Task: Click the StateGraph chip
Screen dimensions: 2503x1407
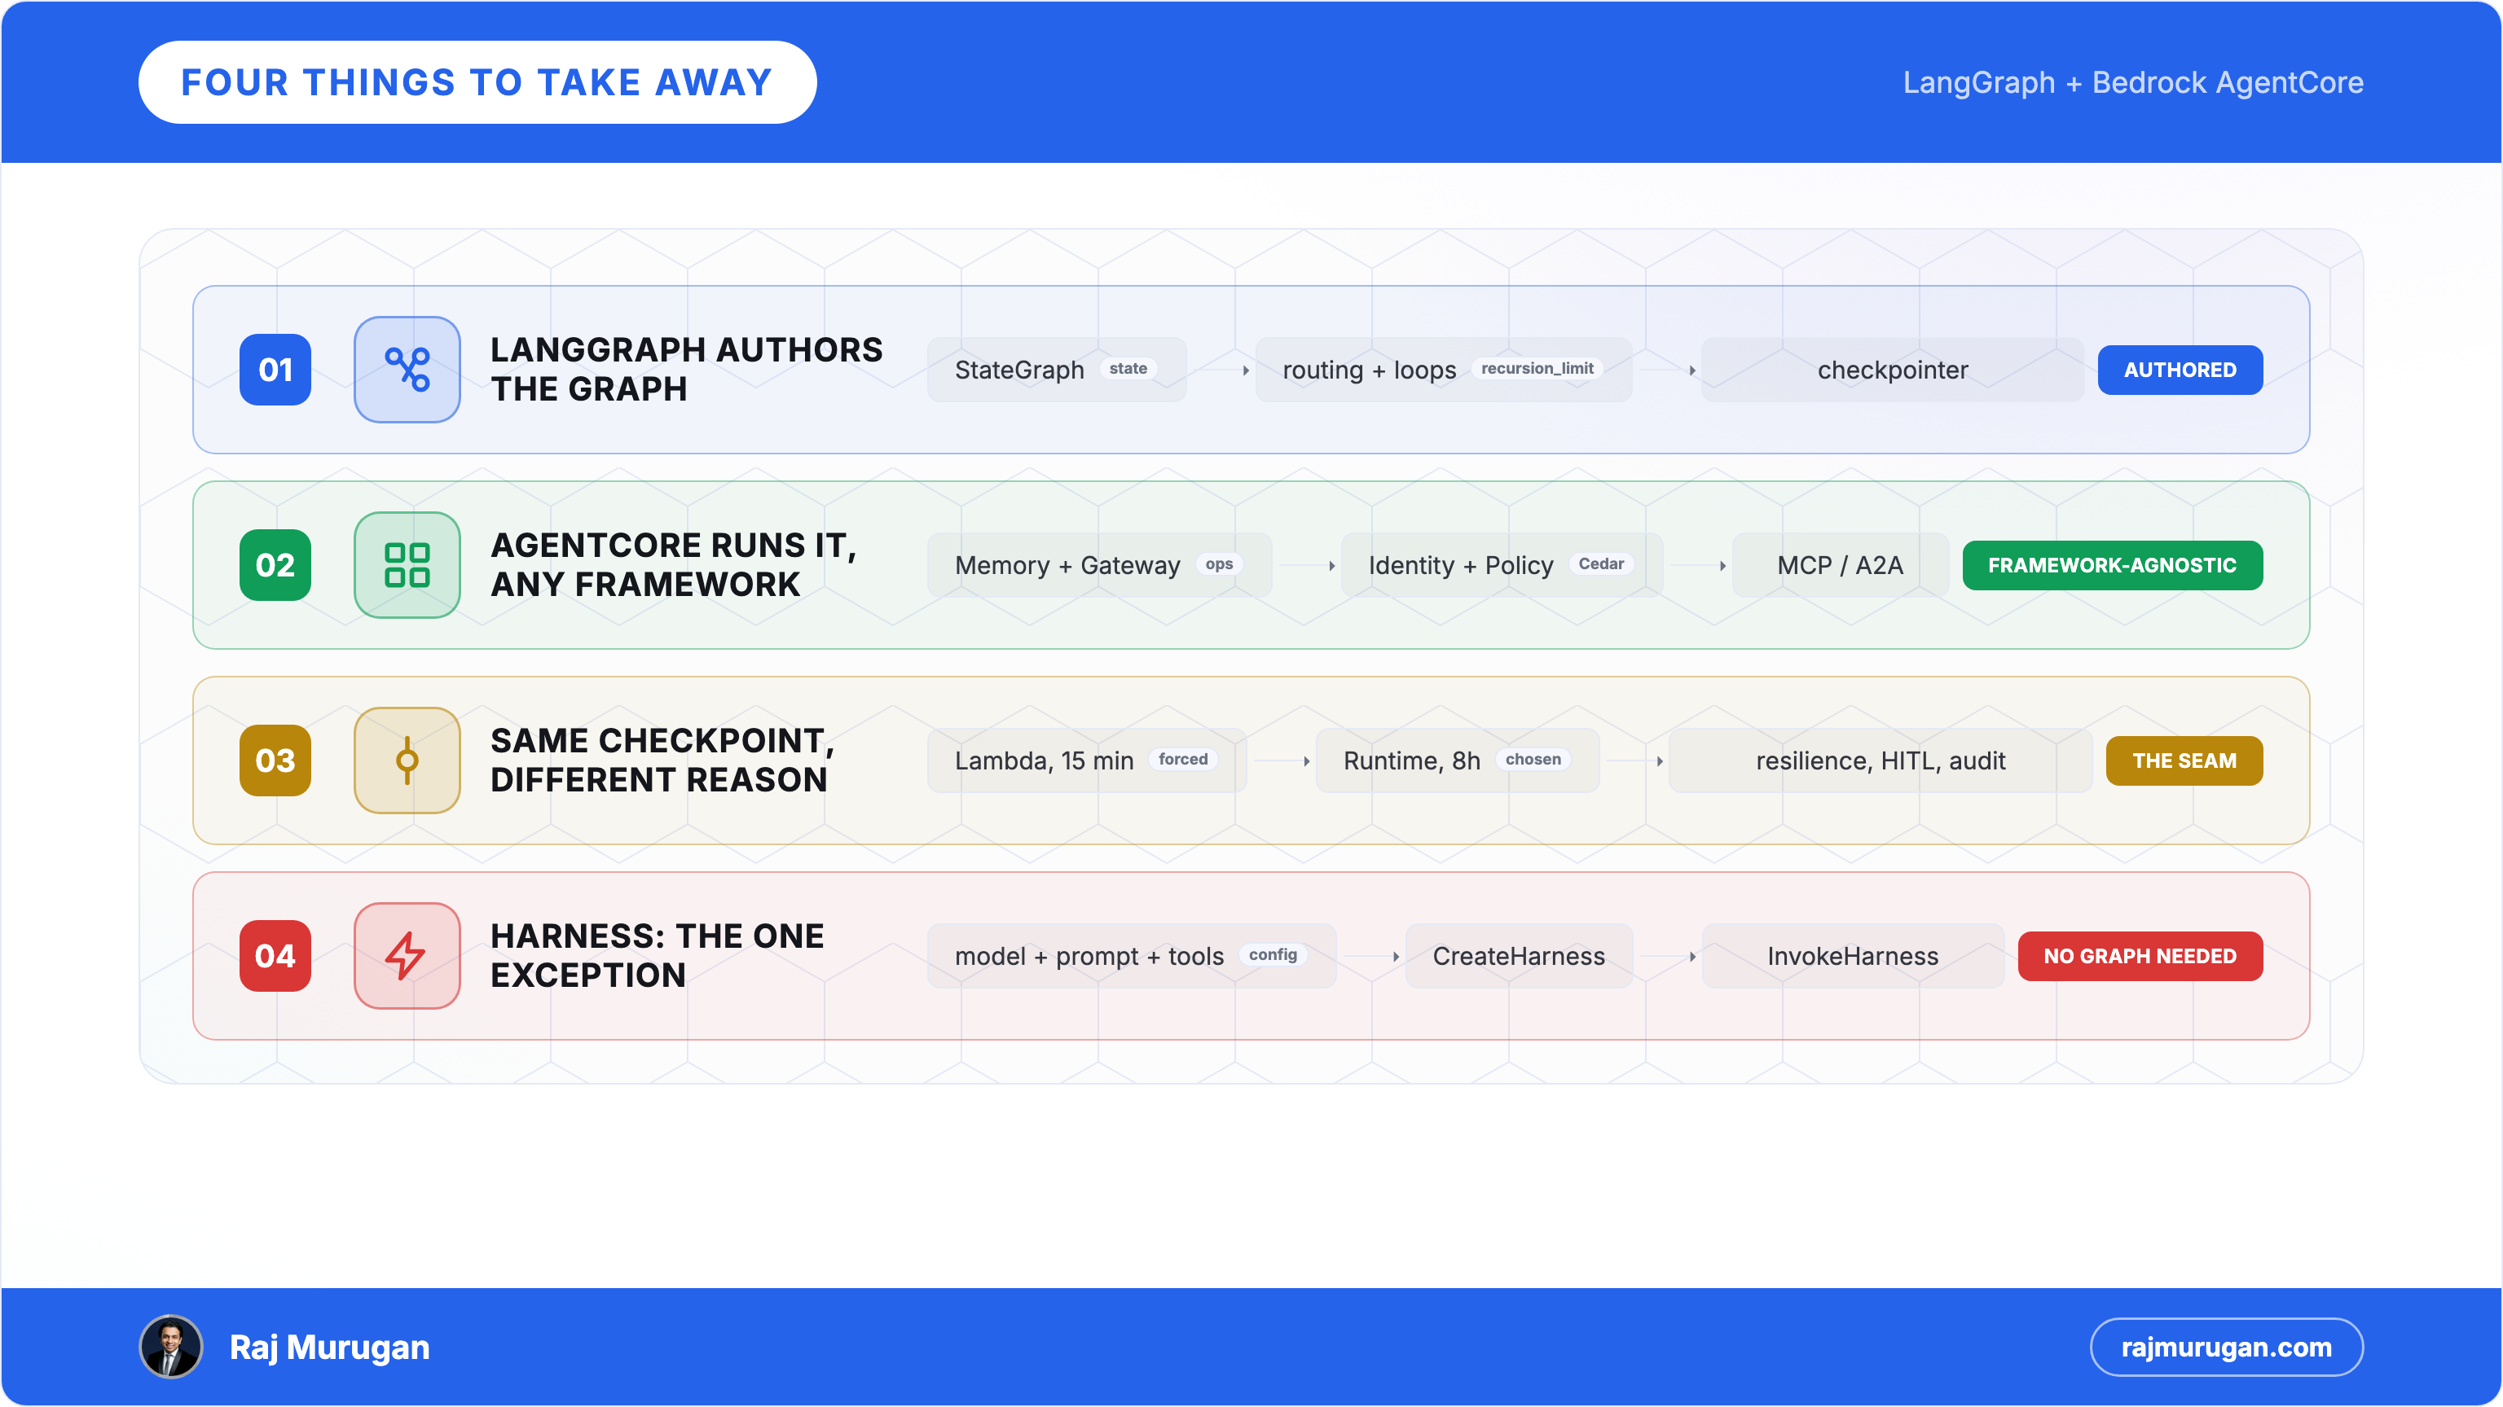Action: (1056, 369)
